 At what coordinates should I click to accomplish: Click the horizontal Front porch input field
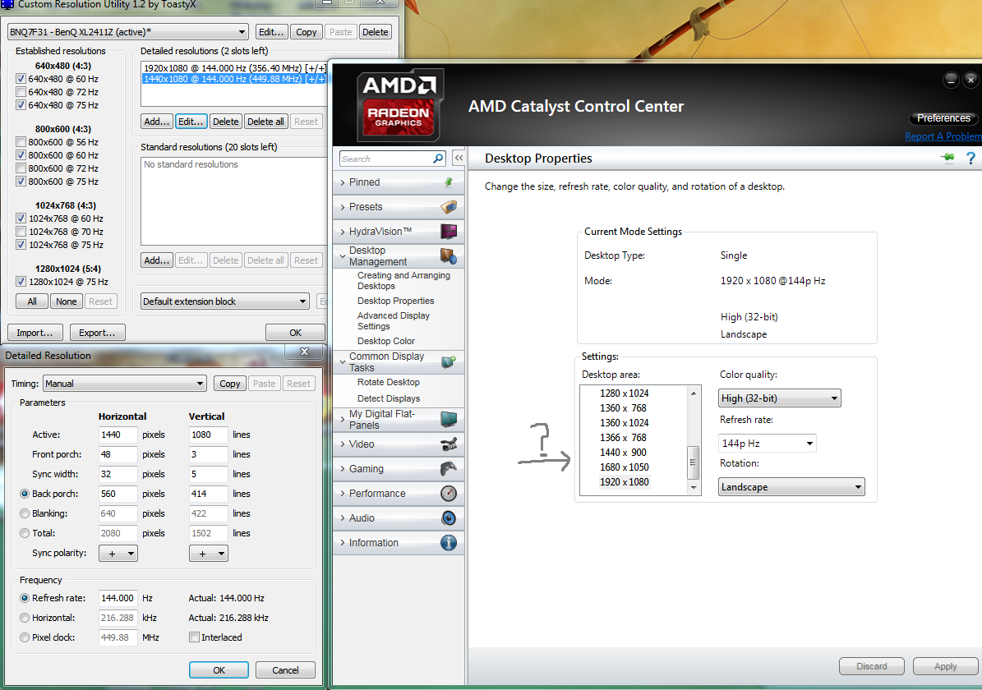point(118,454)
